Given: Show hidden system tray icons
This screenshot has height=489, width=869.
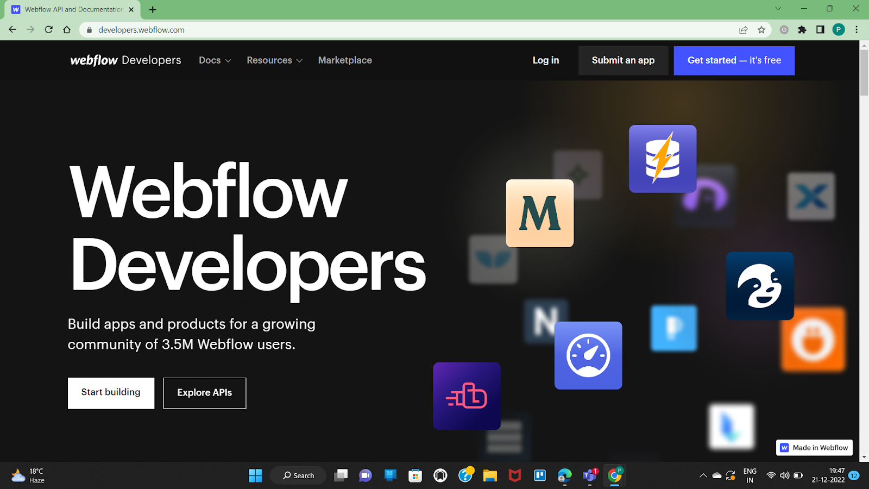Looking at the screenshot, I should click(703, 475).
